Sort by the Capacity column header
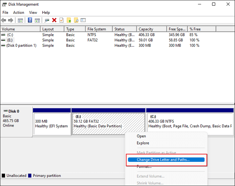Screen dimensions: 235x186 152,29
